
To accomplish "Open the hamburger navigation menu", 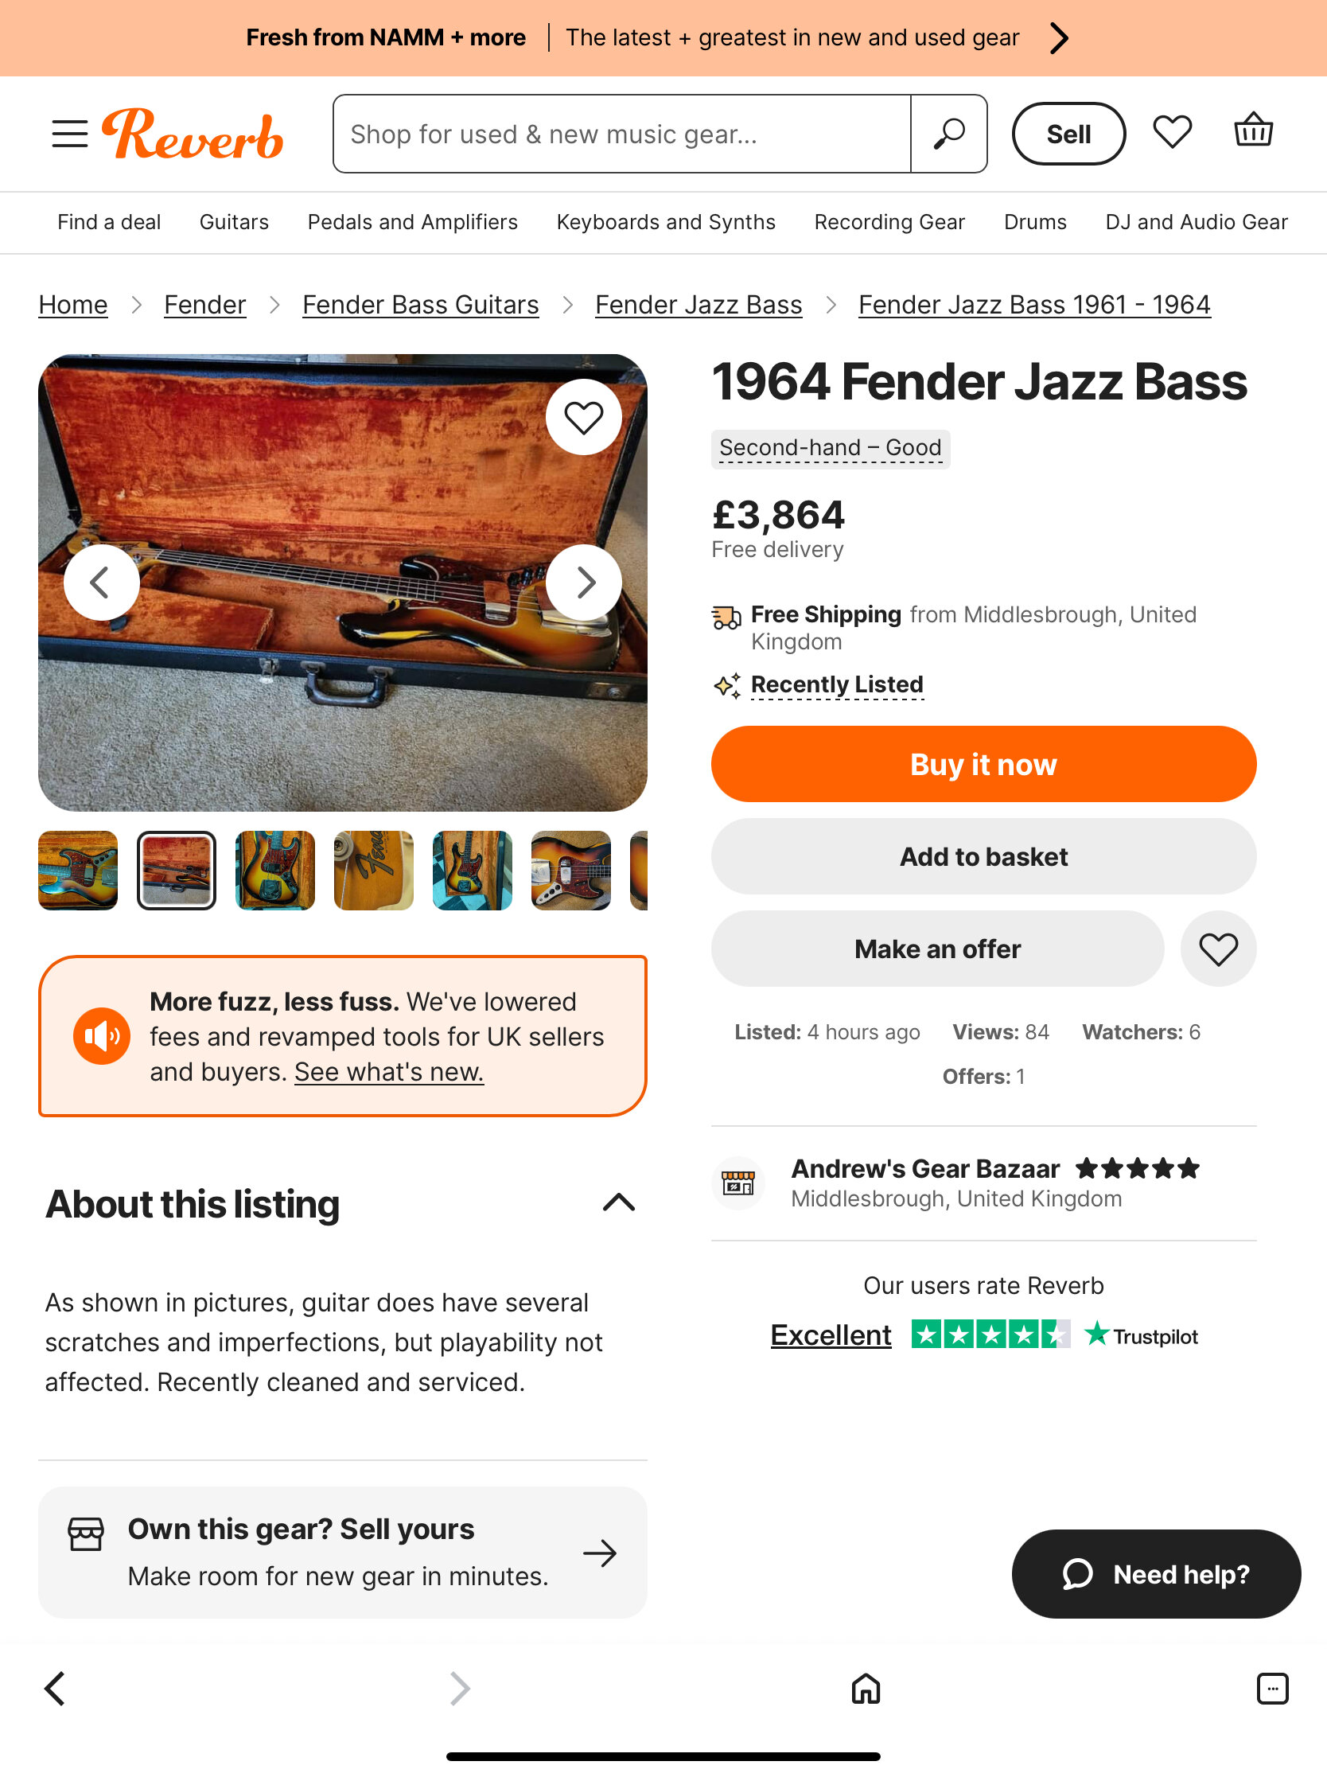I will [70, 134].
